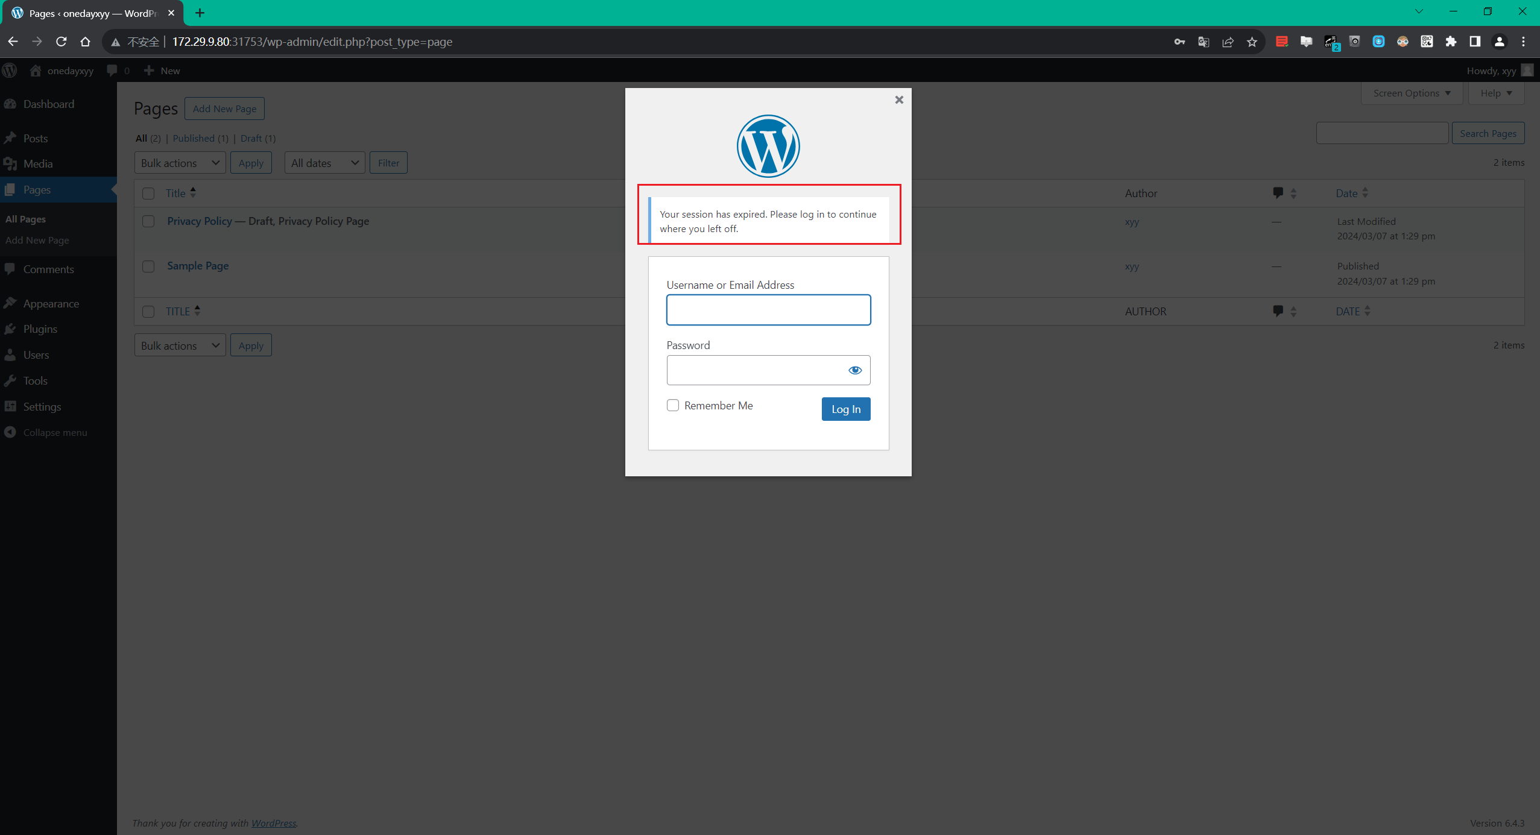Sort by Date column header

click(1351, 193)
